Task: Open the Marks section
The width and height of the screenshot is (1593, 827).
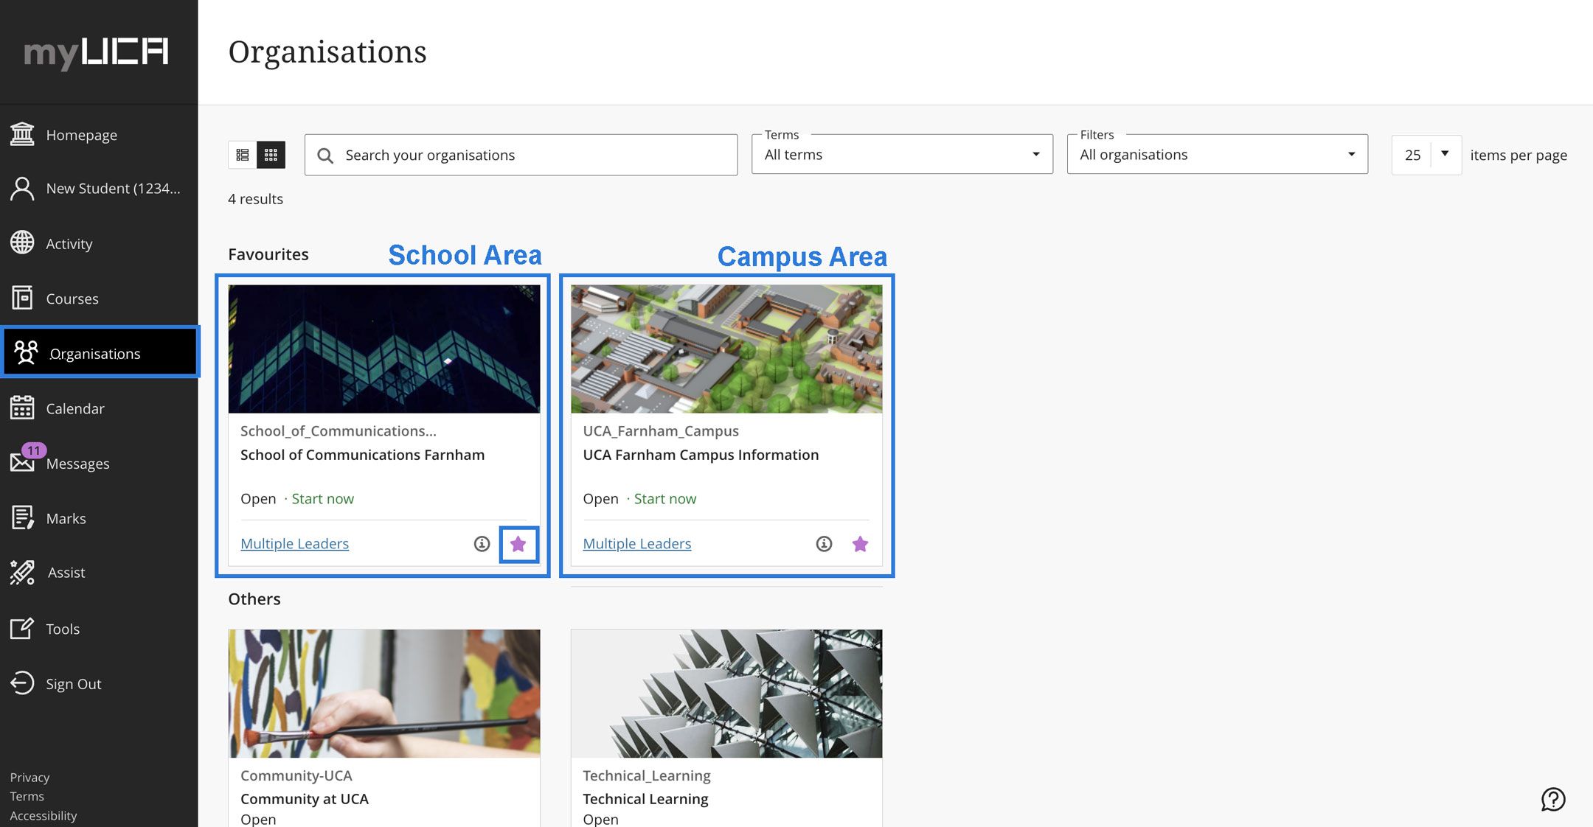Action: (66, 518)
